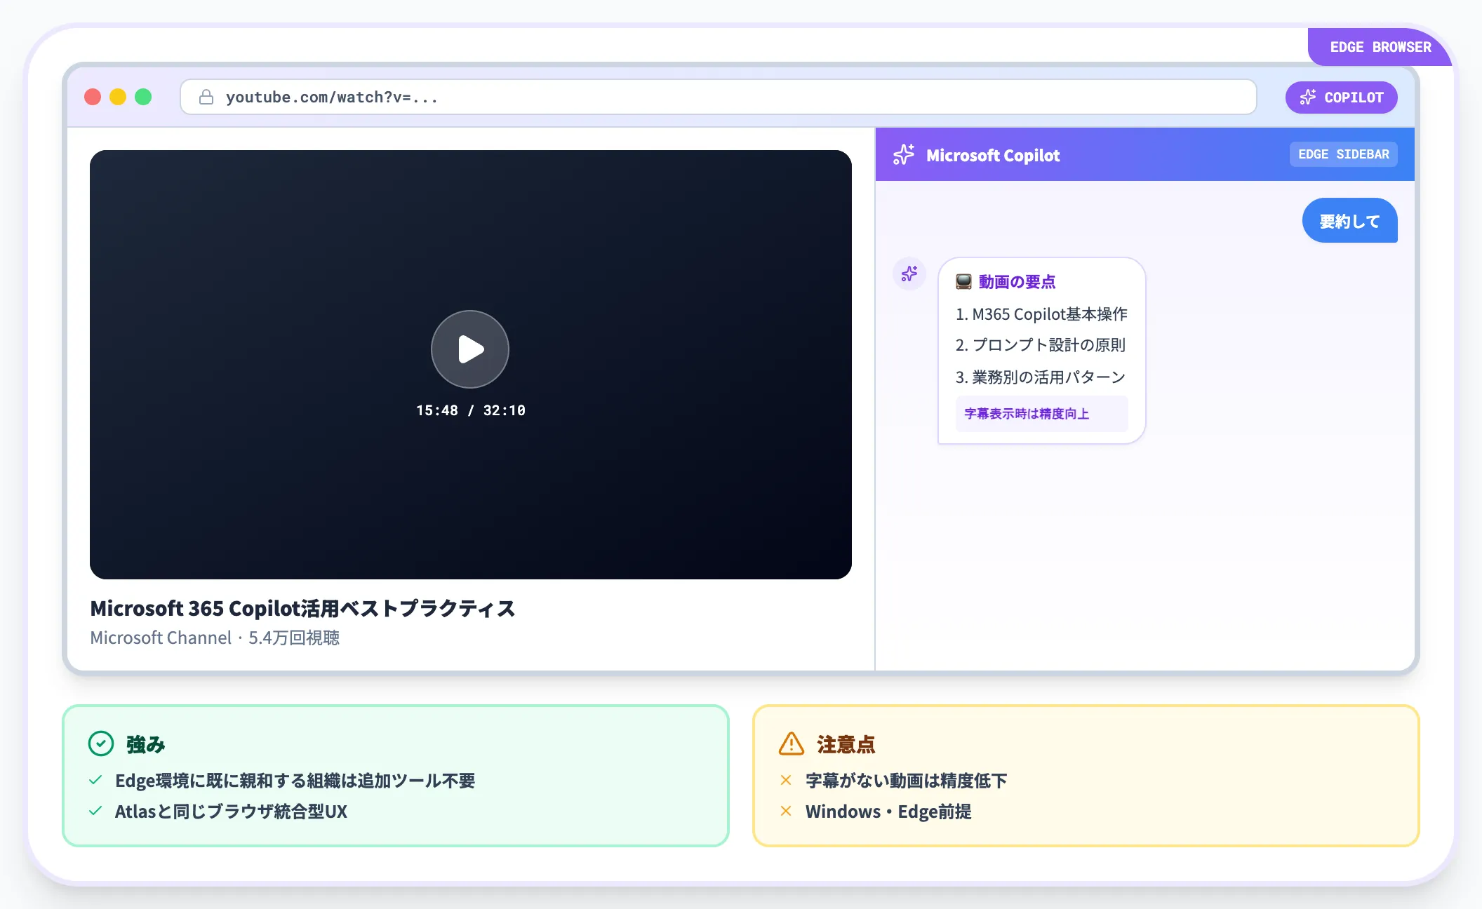Click the video timestamp 15:48 / 32:10
The height and width of the screenshot is (909, 1482).
470,410
